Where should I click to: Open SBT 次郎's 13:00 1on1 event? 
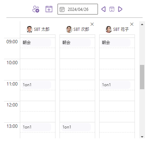tap(76, 127)
